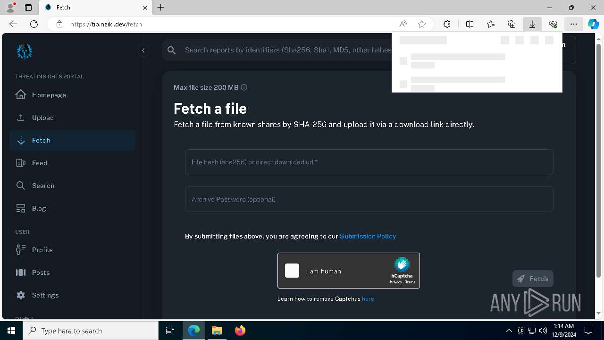Open browser Extensions

(x=447, y=24)
